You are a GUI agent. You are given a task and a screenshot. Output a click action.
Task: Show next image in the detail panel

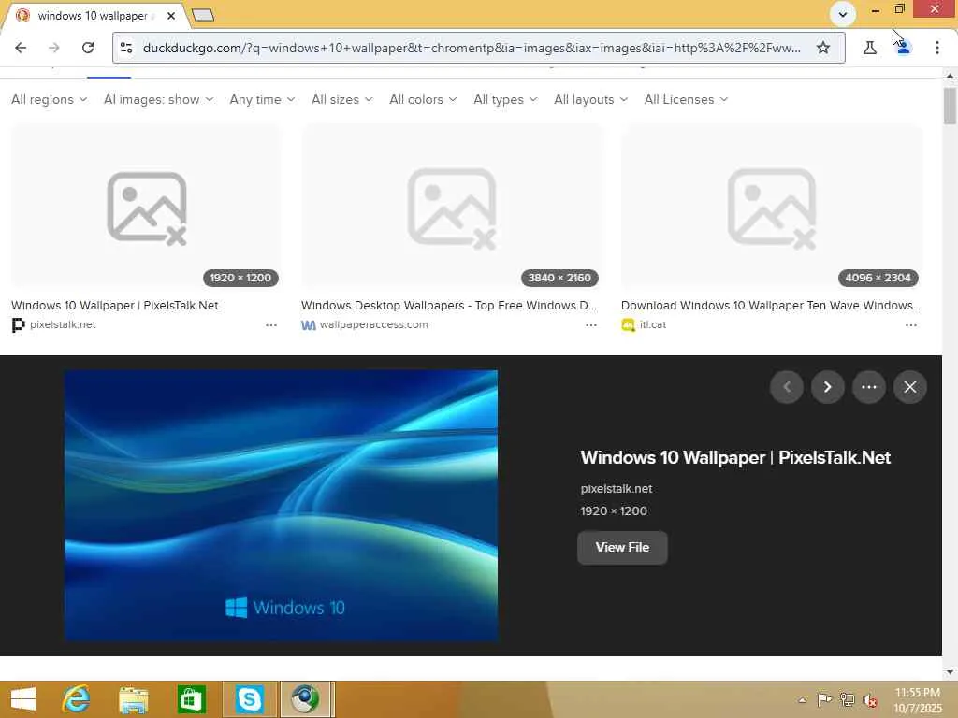pyautogui.click(x=828, y=387)
